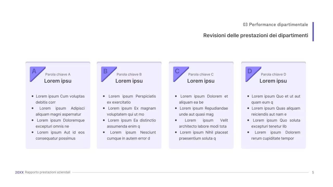The height and width of the screenshot is (187, 333).
Task: Click the "Parola chiave D" label
Action: point(273,74)
